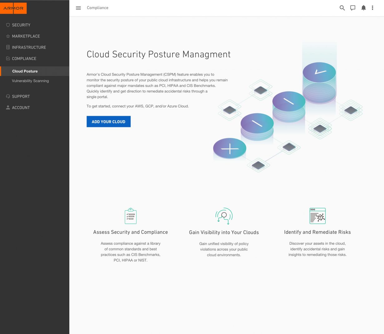Screen dimensions: 384x334
Task: Click the Marketplace star icon
Action: [x=8, y=36]
